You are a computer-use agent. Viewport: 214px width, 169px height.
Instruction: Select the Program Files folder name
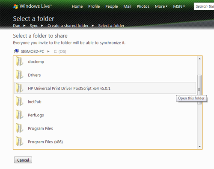click(x=40, y=128)
